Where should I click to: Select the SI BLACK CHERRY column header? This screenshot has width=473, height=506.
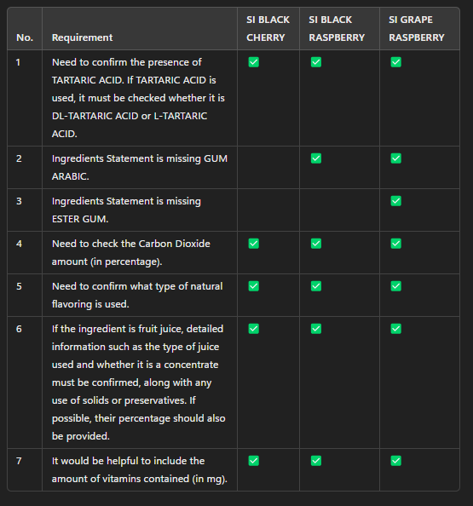[x=268, y=28]
